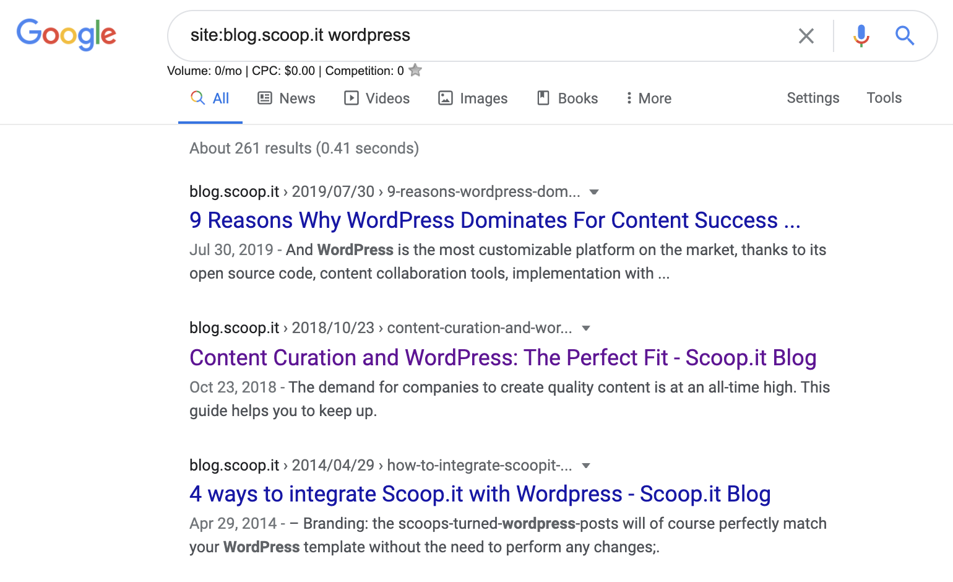The image size is (953, 582).
Task: Expand the dropdown arrow beside 9-reasons-wordpress-dom URL
Action: point(594,192)
